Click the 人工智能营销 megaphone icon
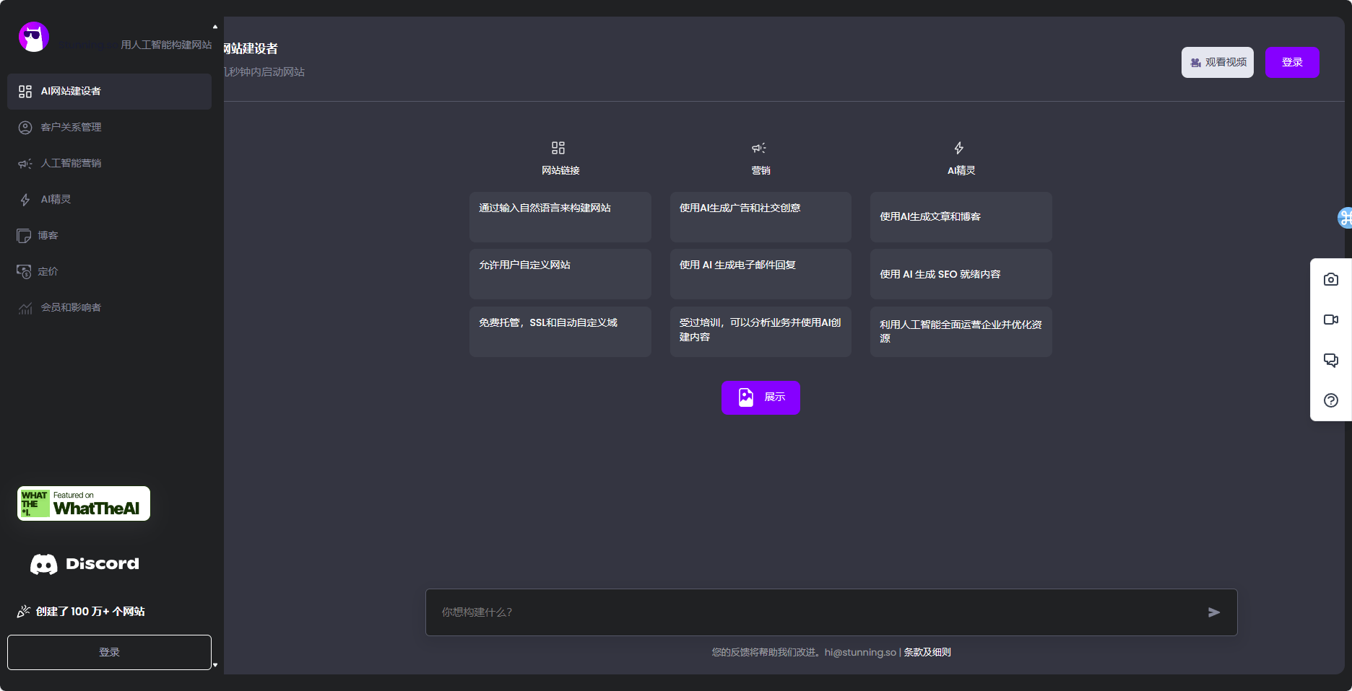1352x691 pixels. coord(25,164)
